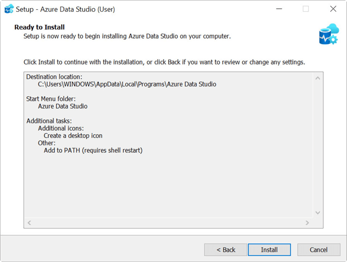
Task: Go back with the Back button
Action: tap(225, 249)
